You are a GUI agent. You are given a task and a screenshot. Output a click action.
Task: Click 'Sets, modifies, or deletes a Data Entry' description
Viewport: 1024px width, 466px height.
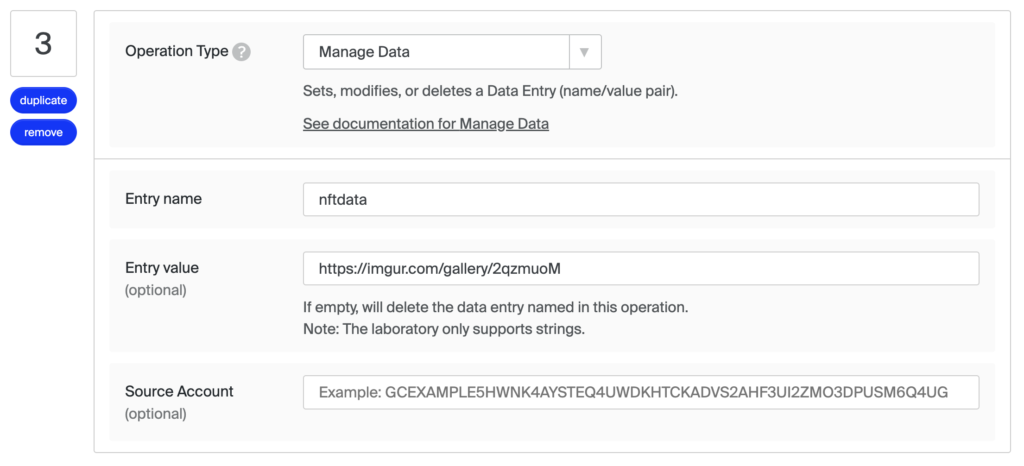[x=490, y=91]
